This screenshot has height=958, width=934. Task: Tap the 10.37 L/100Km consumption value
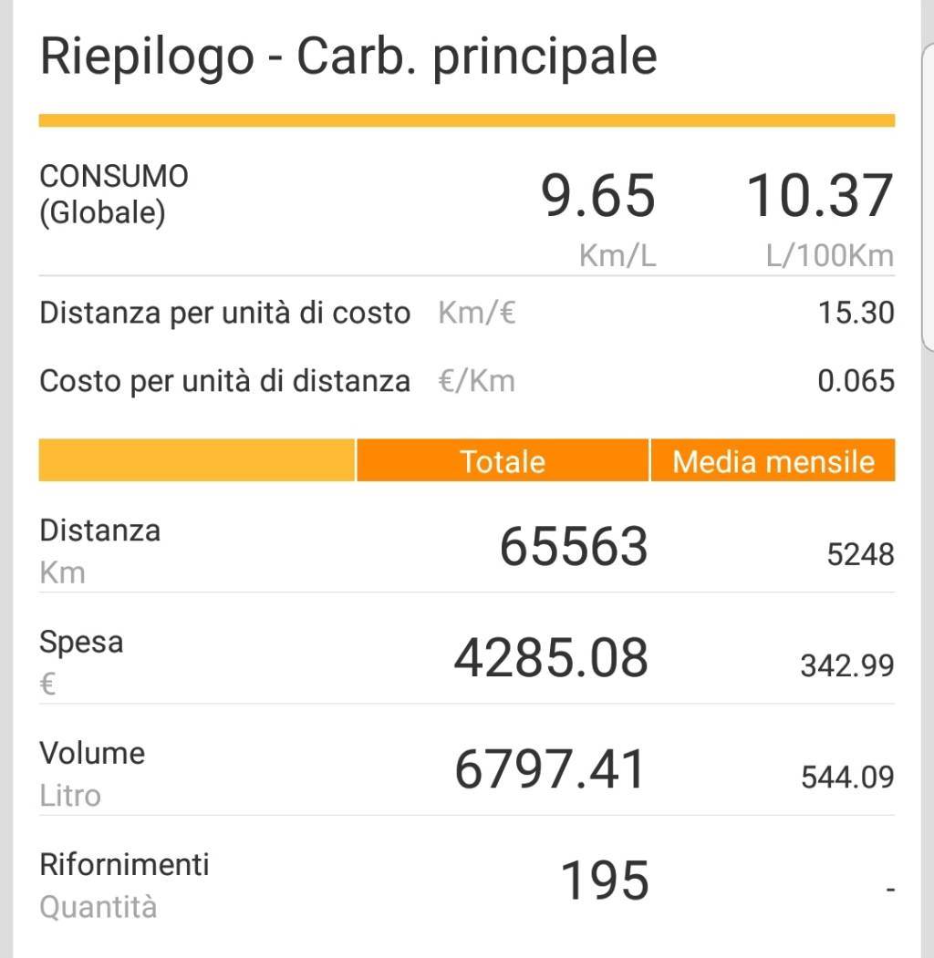[819, 196]
